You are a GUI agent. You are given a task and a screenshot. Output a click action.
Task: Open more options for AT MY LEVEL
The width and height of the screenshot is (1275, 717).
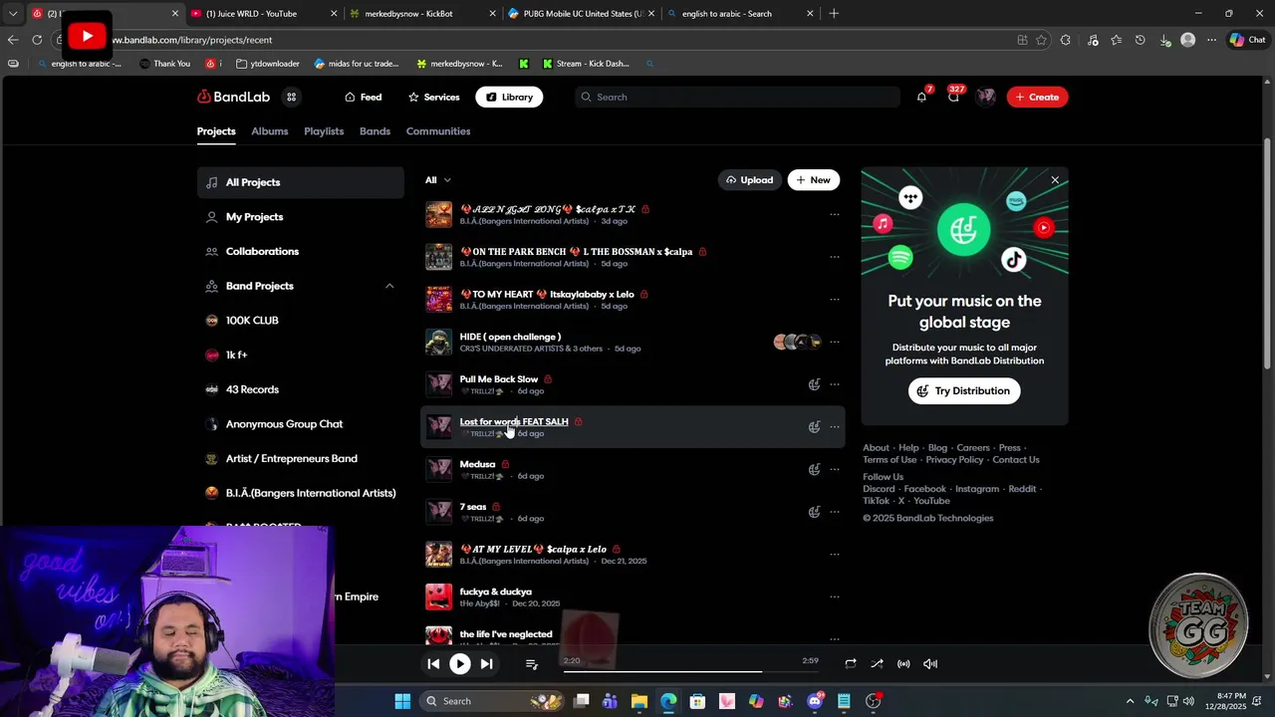click(835, 555)
